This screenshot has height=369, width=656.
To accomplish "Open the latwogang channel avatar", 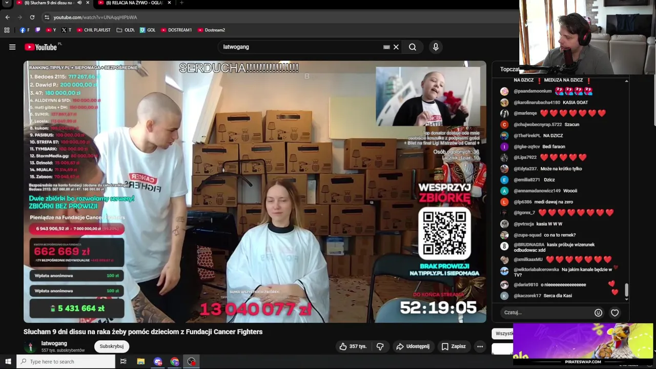I will [31, 347].
